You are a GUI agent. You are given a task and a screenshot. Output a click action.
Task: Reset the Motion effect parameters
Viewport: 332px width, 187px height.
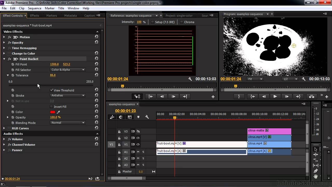pos(96,37)
